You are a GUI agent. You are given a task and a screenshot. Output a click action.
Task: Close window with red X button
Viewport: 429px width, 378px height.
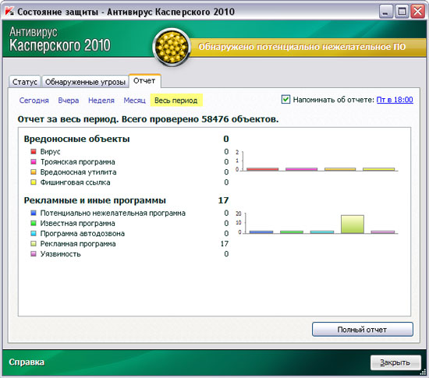click(x=417, y=12)
